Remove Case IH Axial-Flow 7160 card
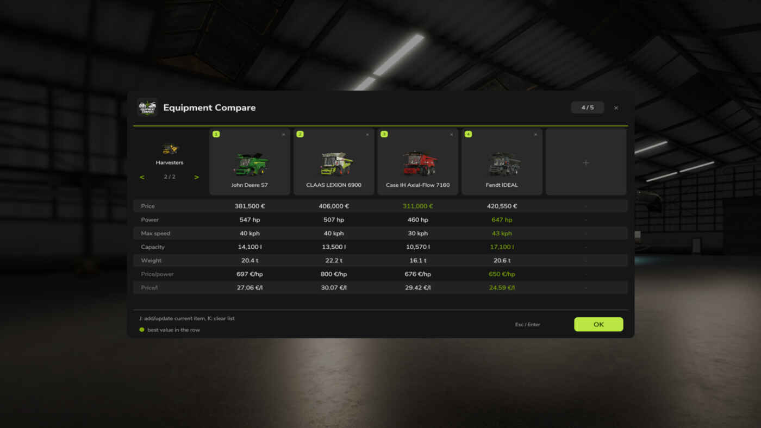The height and width of the screenshot is (428, 761). tap(451, 134)
